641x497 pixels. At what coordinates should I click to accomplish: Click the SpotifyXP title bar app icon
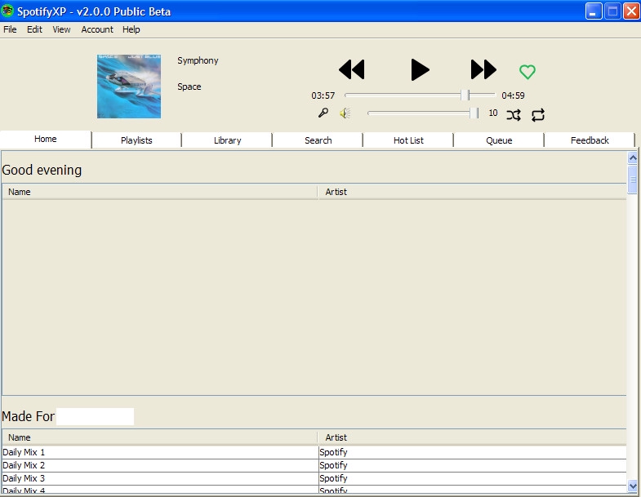tap(7, 11)
